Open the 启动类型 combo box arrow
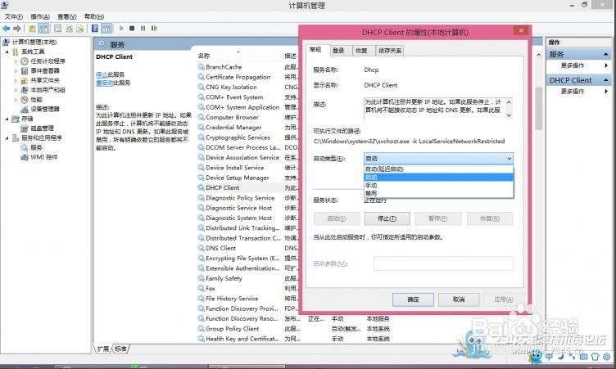The image size is (616, 369). 509,159
